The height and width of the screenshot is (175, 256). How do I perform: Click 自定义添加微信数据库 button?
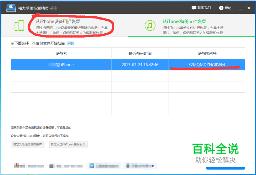pyautogui.click(x=28, y=144)
